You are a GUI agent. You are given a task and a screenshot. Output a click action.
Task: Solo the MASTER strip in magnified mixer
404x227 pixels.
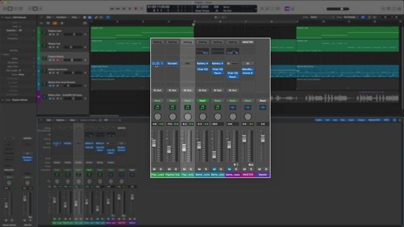coord(251,169)
